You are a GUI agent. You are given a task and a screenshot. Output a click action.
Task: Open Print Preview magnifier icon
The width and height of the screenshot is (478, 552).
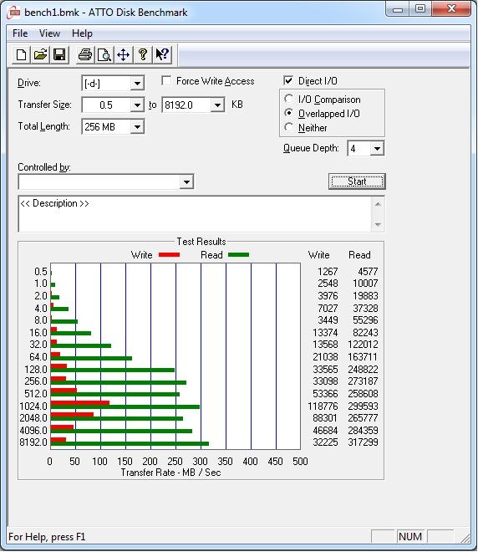(x=104, y=55)
